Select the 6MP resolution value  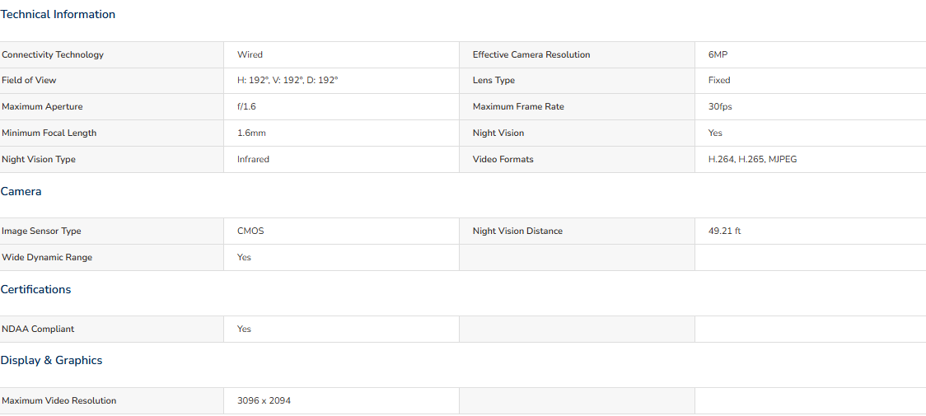click(x=718, y=55)
